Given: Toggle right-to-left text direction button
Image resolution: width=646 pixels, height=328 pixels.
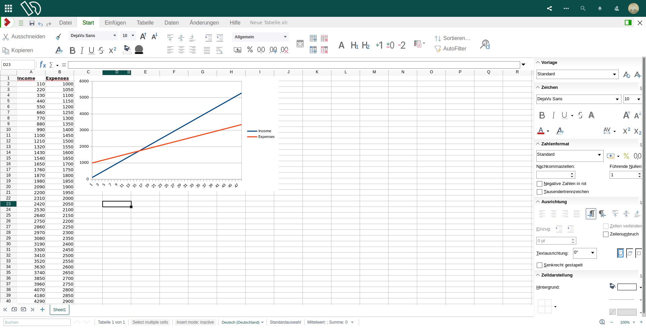Looking at the screenshot, I should point(602,214).
